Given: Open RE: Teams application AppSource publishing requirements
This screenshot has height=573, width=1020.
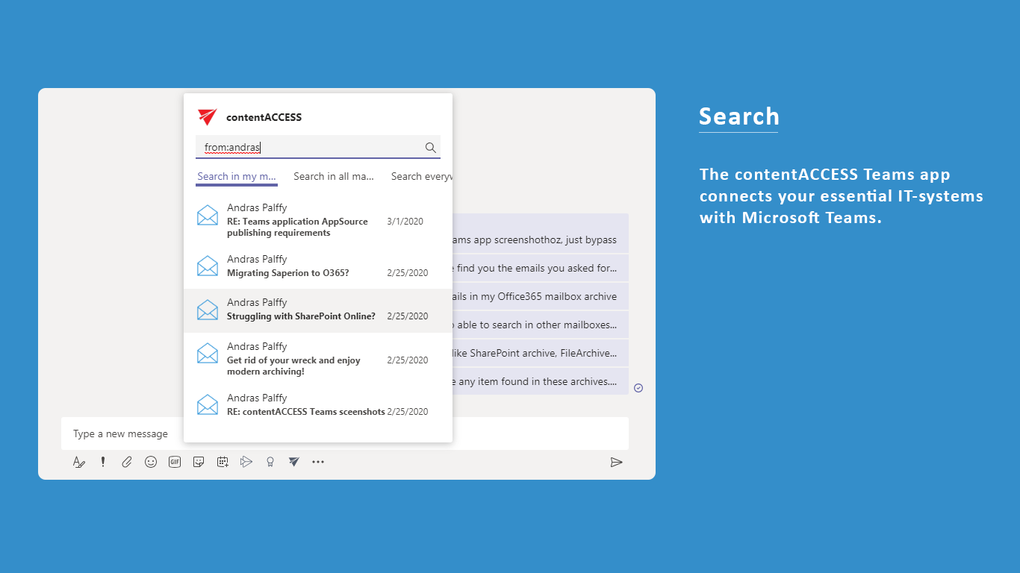Looking at the screenshot, I should pyautogui.click(x=317, y=220).
